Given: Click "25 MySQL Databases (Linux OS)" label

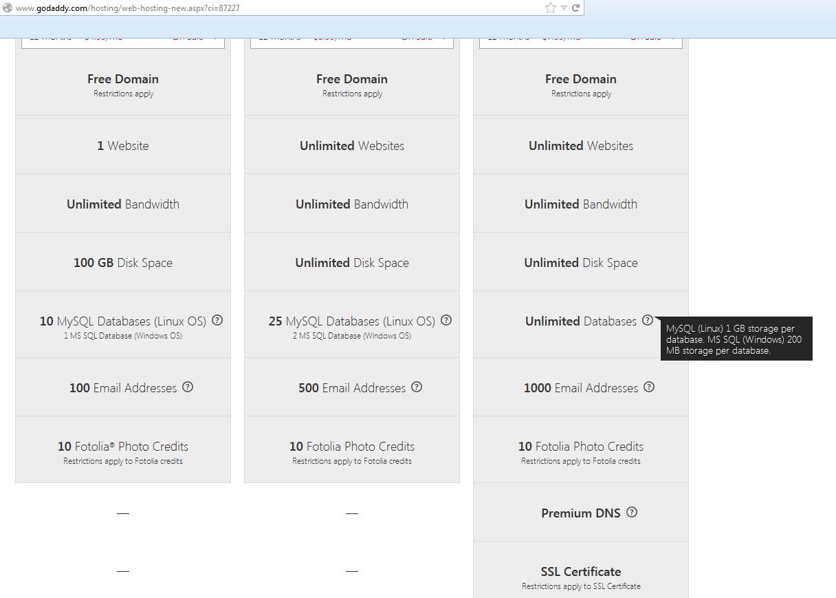Looking at the screenshot, I should point(352,321).
